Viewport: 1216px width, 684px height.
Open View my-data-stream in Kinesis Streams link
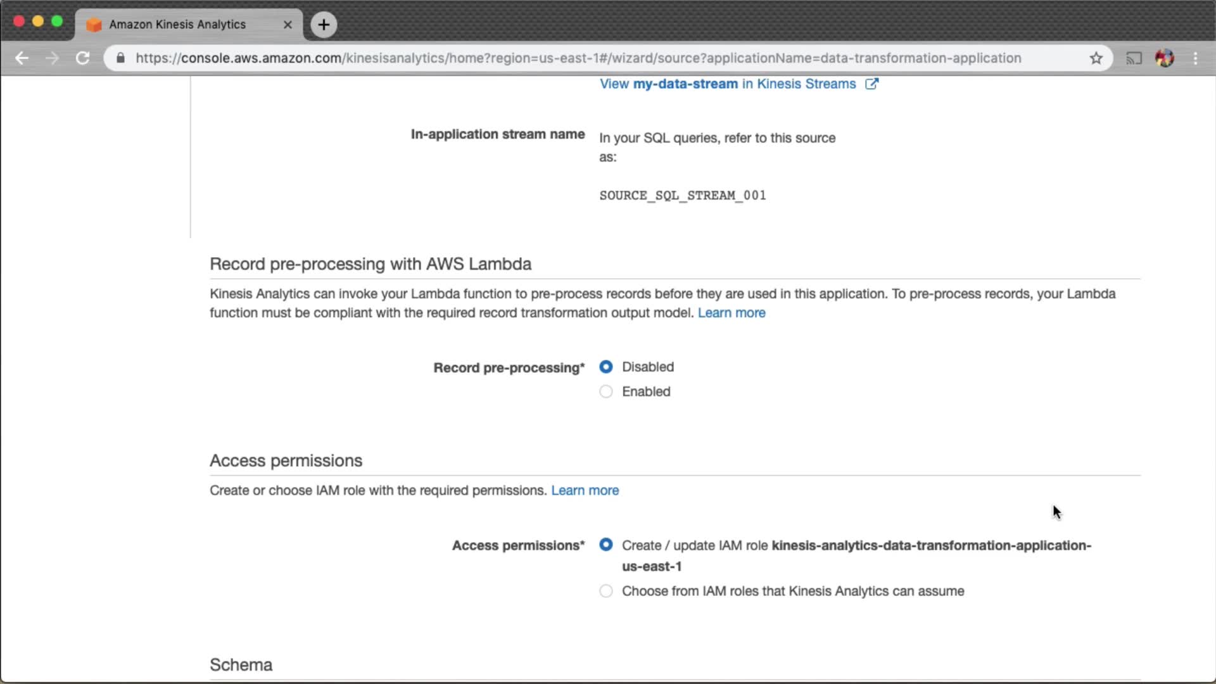point(728,84)
